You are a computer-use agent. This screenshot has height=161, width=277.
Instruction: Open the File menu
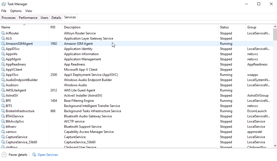point(4,11)
